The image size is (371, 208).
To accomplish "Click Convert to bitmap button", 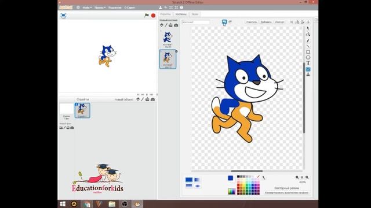I will (x=286, y=192).
